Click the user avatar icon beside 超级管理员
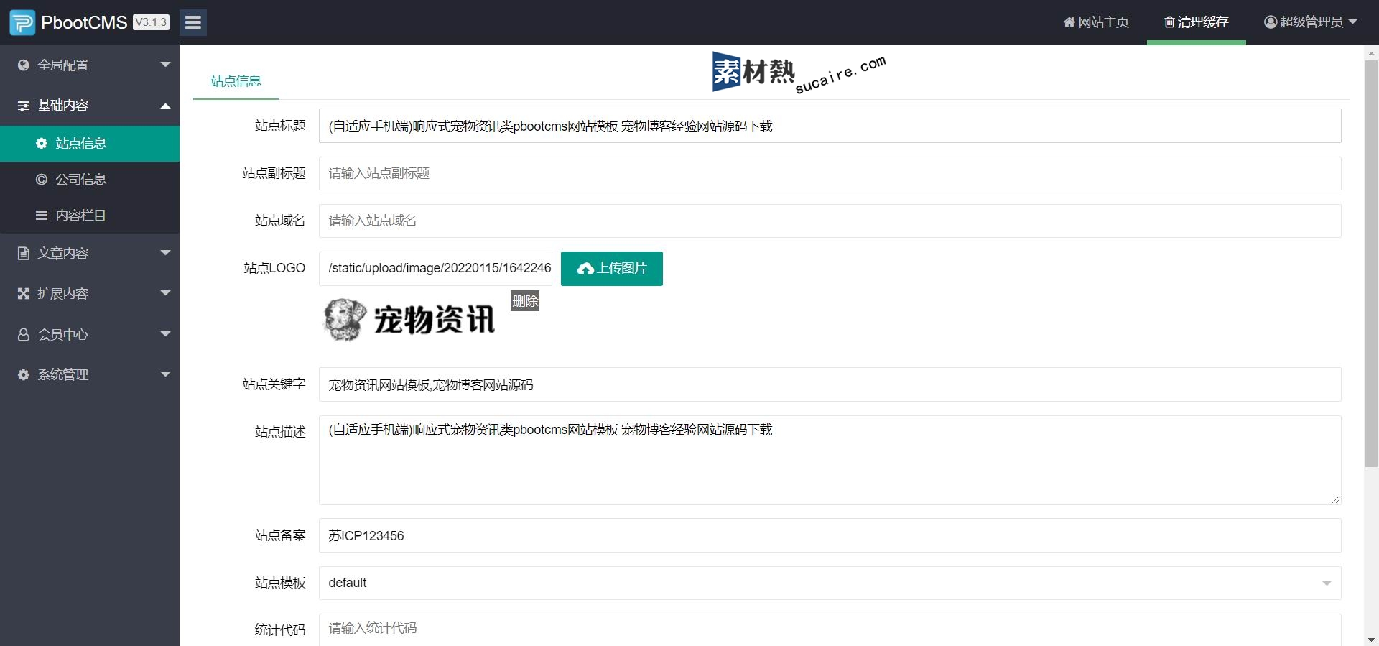The width and height of the screenshot is (1379, 646). coord(1271,22)
